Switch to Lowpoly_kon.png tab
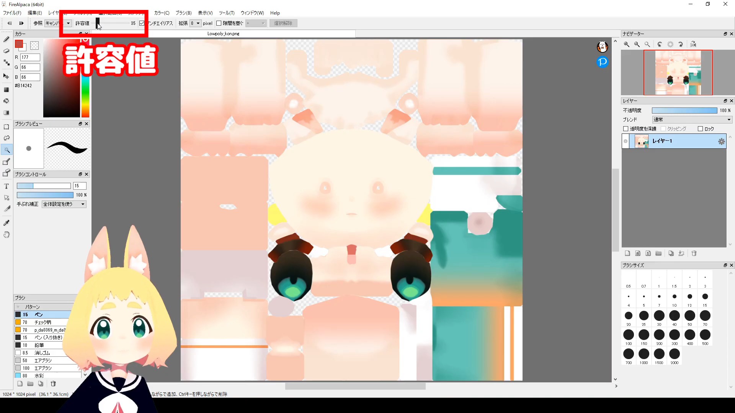 tap(224, 34)
